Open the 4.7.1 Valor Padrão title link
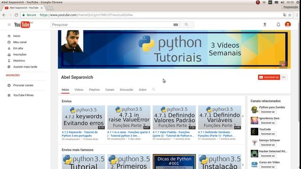The image size is (301, 169). tap(174, 134)
